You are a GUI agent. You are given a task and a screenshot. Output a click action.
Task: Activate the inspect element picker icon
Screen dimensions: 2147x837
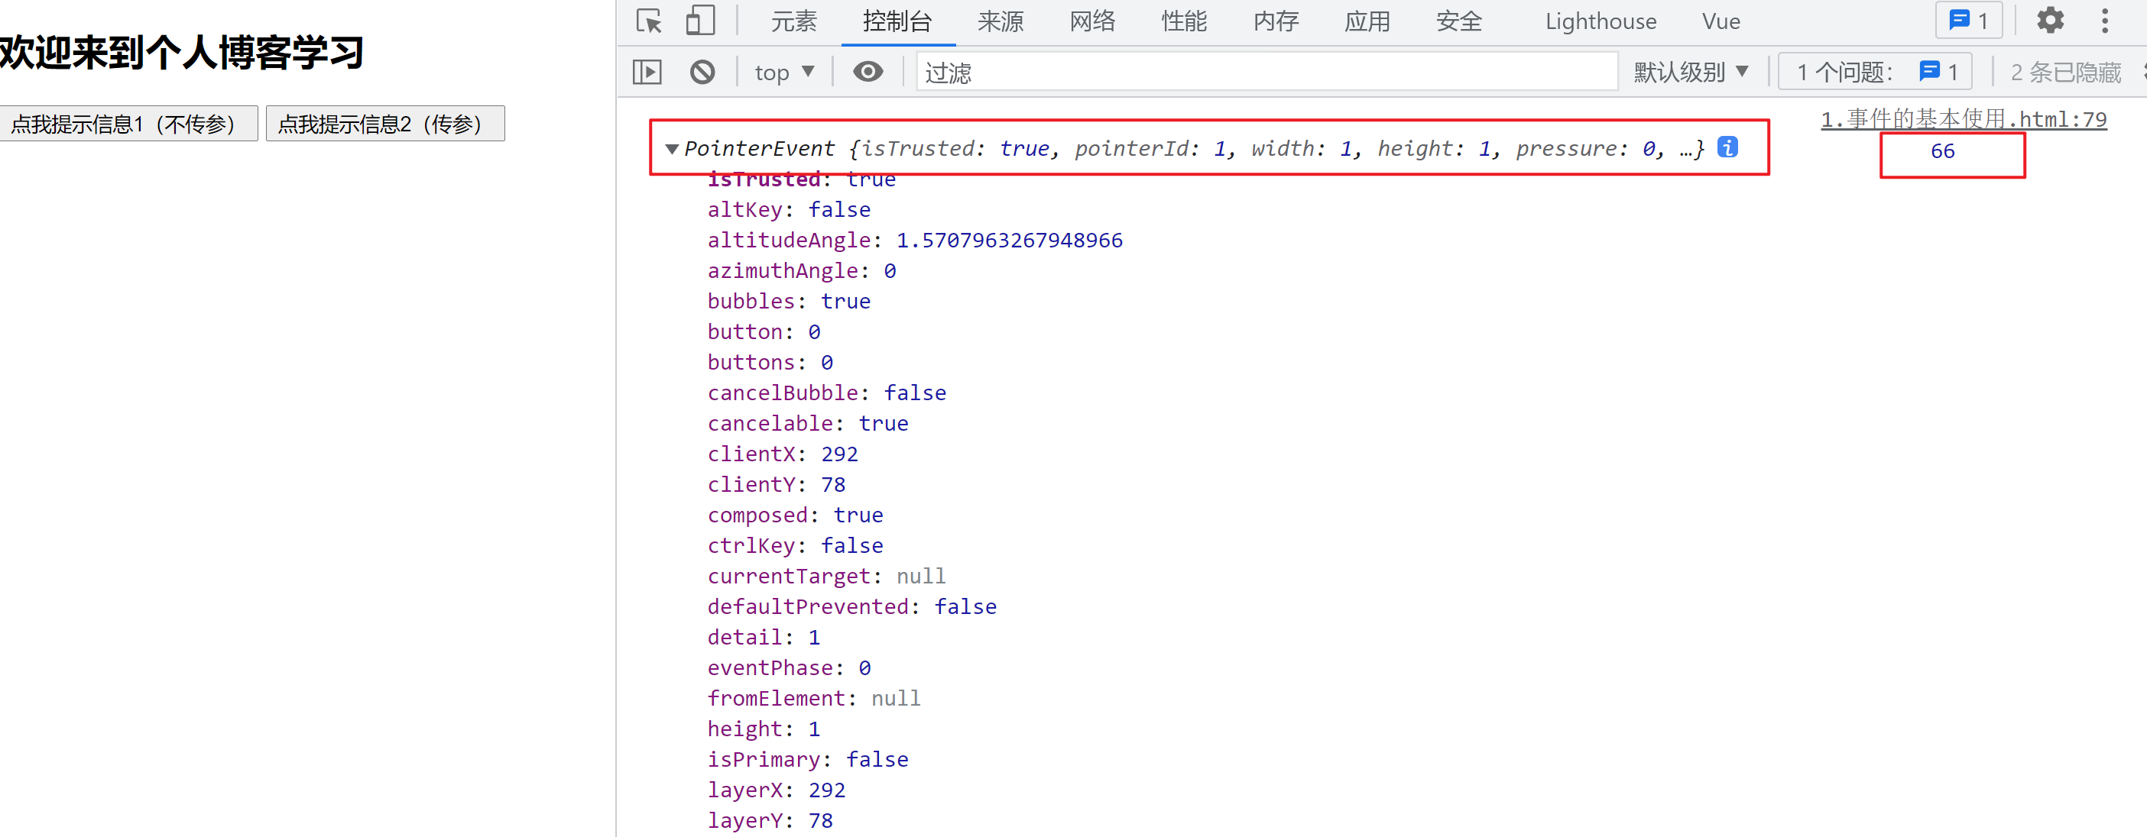[x=648, y=21]
